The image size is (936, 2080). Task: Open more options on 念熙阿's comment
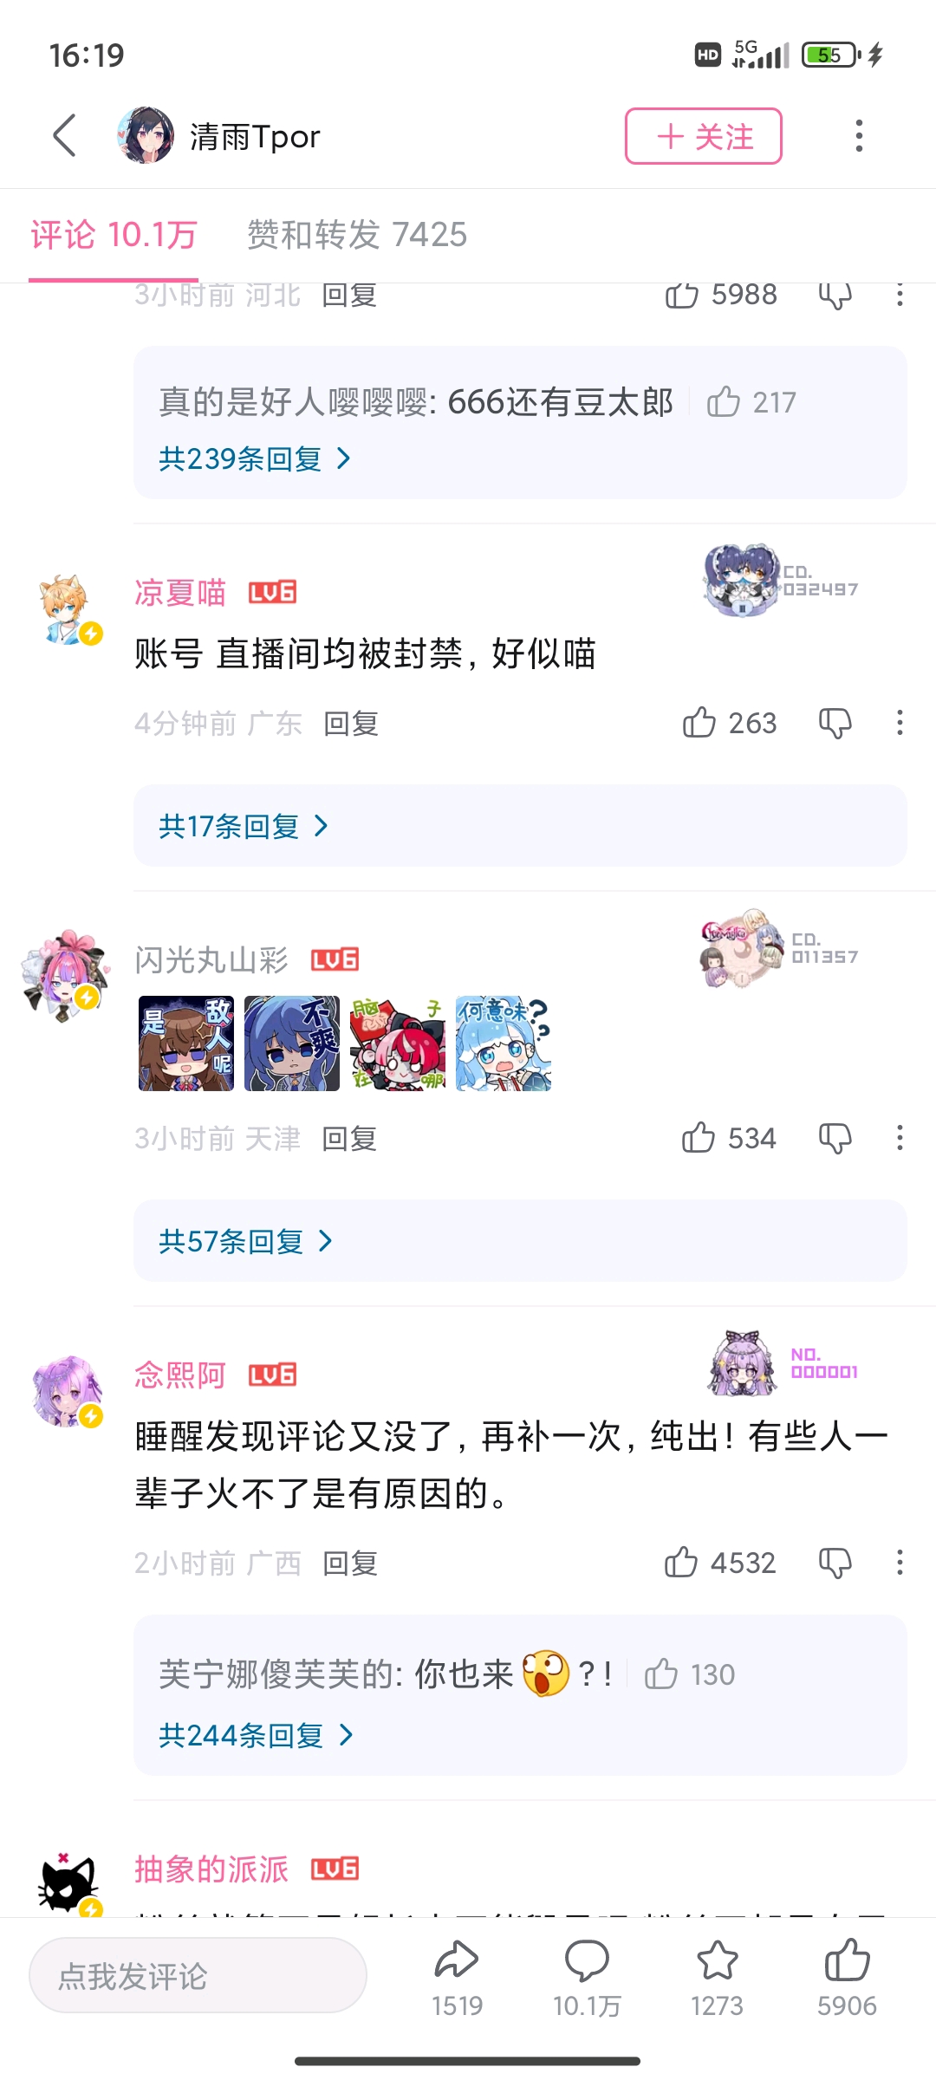900,1563
